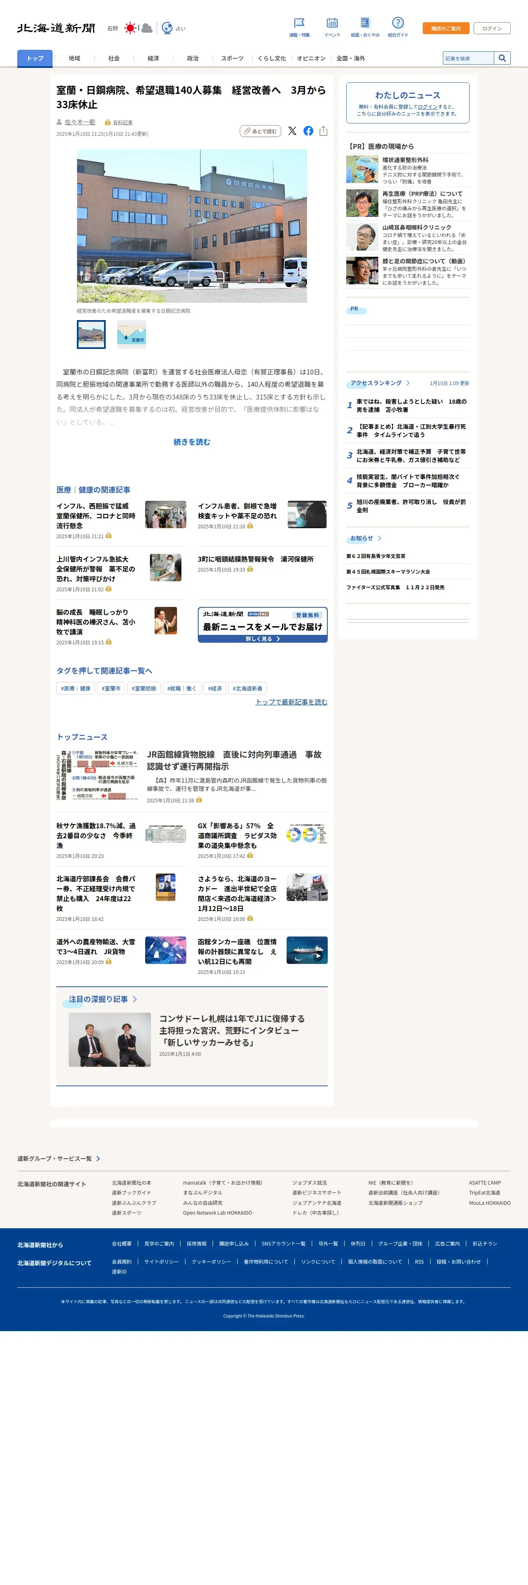Click the 北海道新聞 logo
The image size is (528, 1585).
tap(56, 28)
